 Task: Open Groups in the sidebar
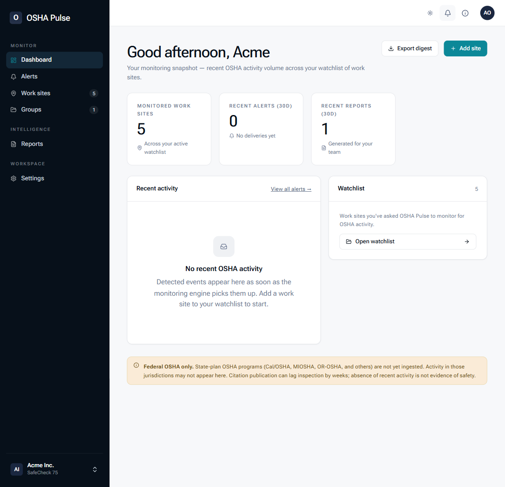coord(54,110)
